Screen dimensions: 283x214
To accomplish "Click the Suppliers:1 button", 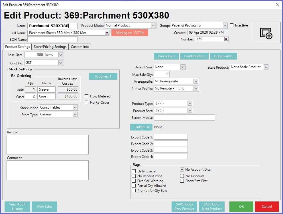I will pyautogui.click(x=103, y=76).
